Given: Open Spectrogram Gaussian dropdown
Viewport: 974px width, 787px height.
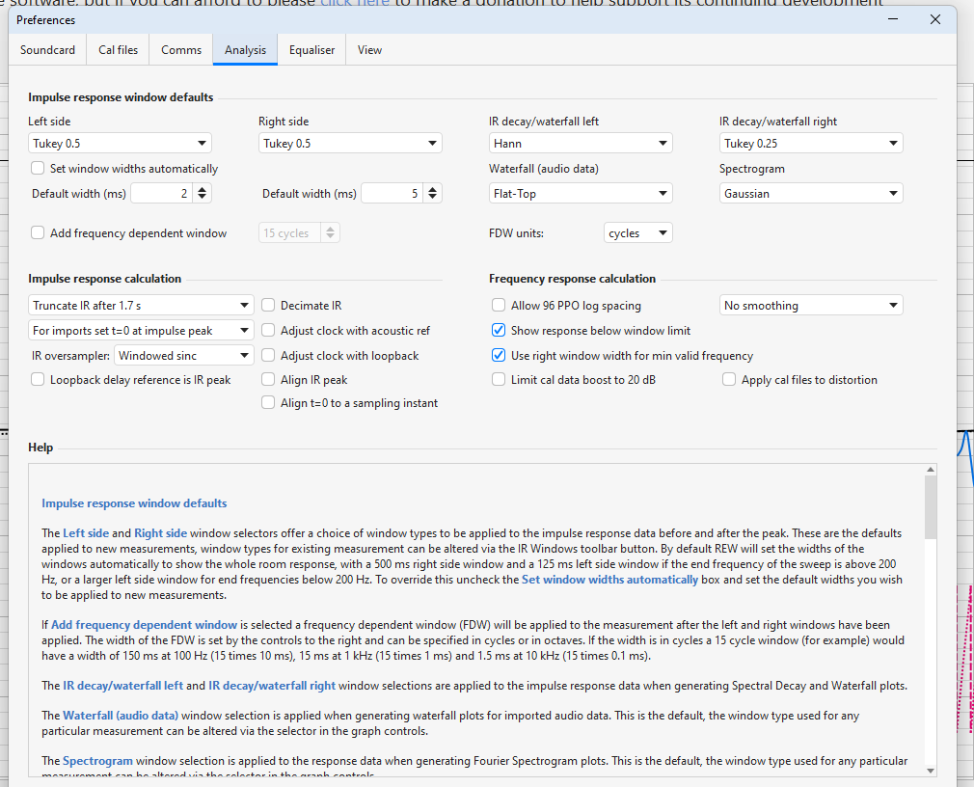Looking at the screenshot, I should pos(811,193).
